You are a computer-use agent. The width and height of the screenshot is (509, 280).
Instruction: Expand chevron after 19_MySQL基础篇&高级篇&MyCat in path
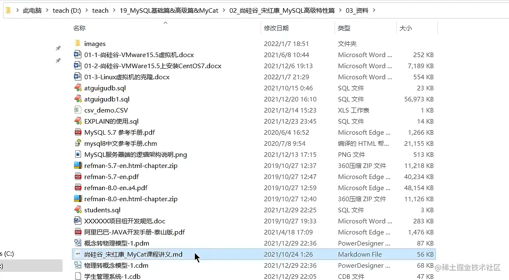point(224,11)
